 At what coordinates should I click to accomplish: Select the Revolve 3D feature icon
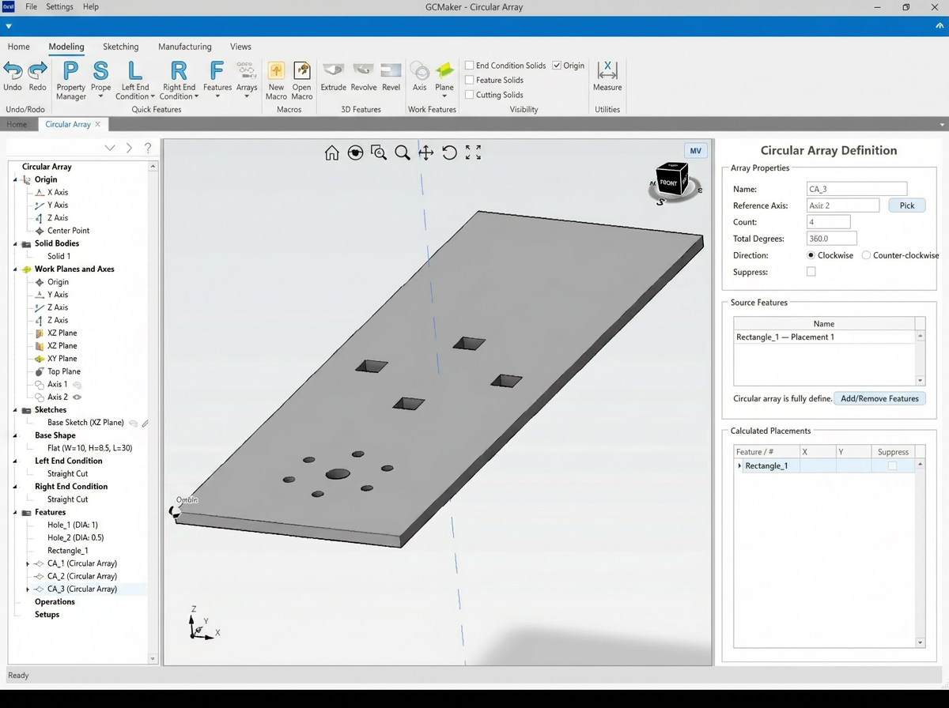364,77
